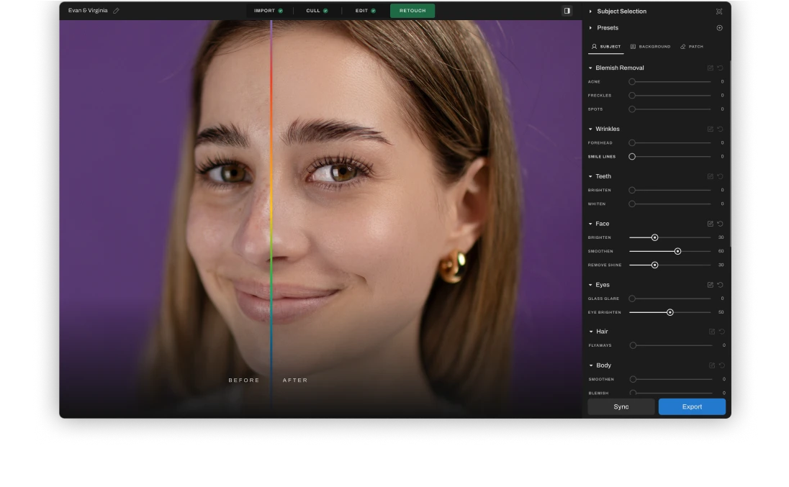789x487 pixels.
Task: Switch to the Background tab
Action: coord(650,47)
